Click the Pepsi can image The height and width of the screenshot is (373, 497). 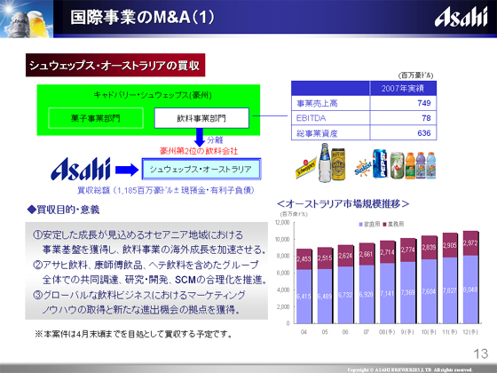tap(380, 163)
